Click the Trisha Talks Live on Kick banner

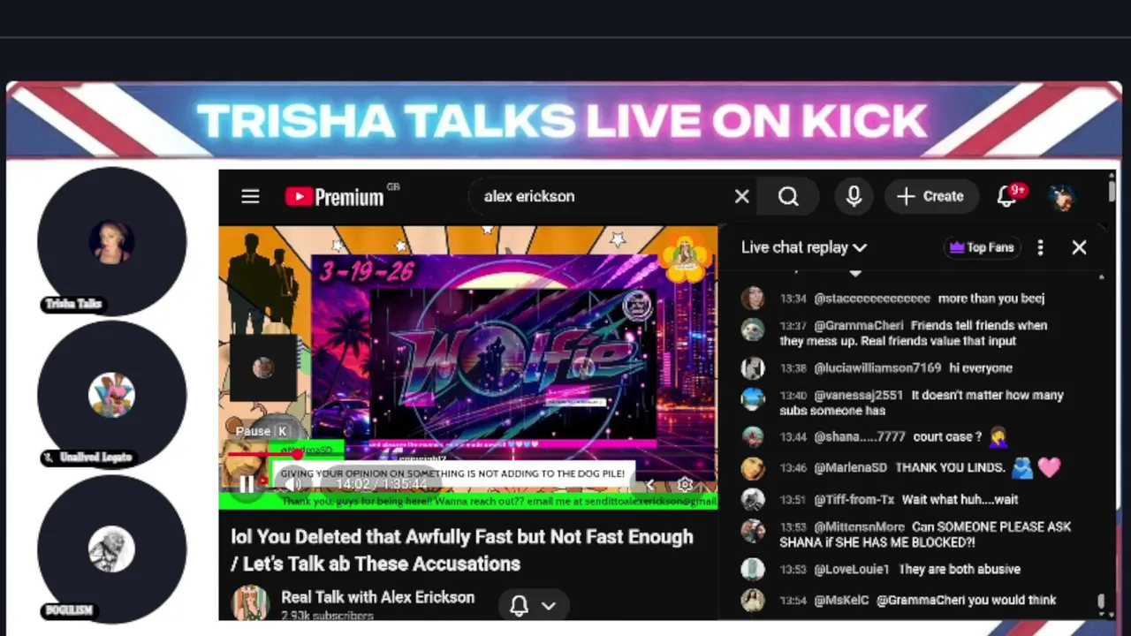pyautogui.click(x=563, y=121)
